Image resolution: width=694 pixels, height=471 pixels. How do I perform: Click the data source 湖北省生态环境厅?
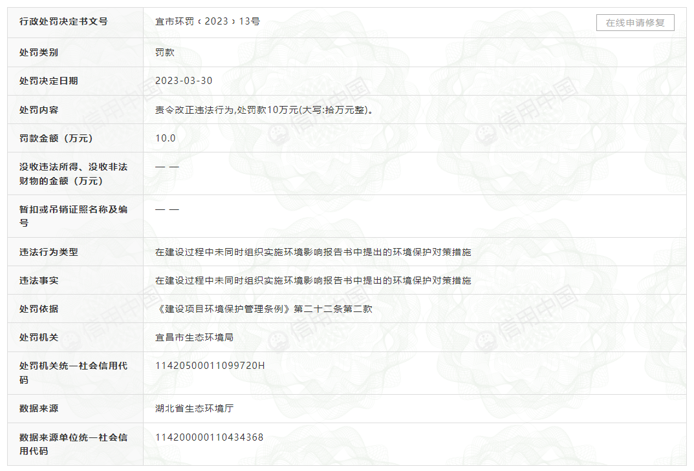[194, 408]
